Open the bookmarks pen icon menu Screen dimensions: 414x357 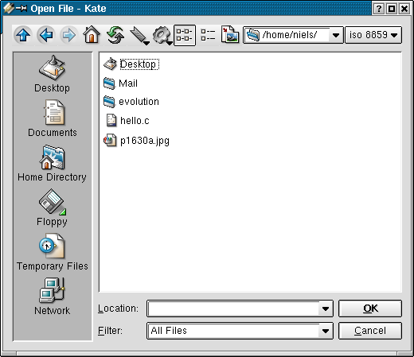pyautogui.click(x=139, y=36)
